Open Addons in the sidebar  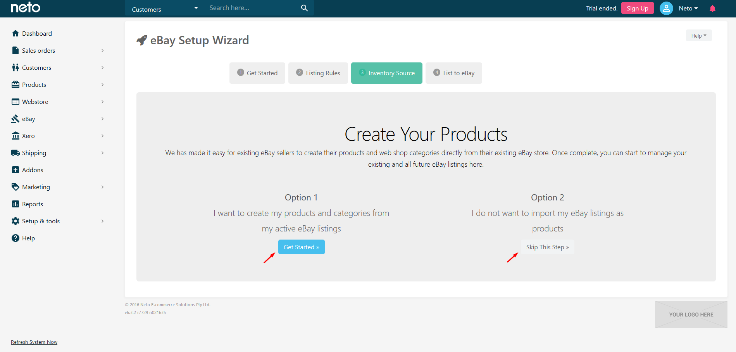pos(33,170)
